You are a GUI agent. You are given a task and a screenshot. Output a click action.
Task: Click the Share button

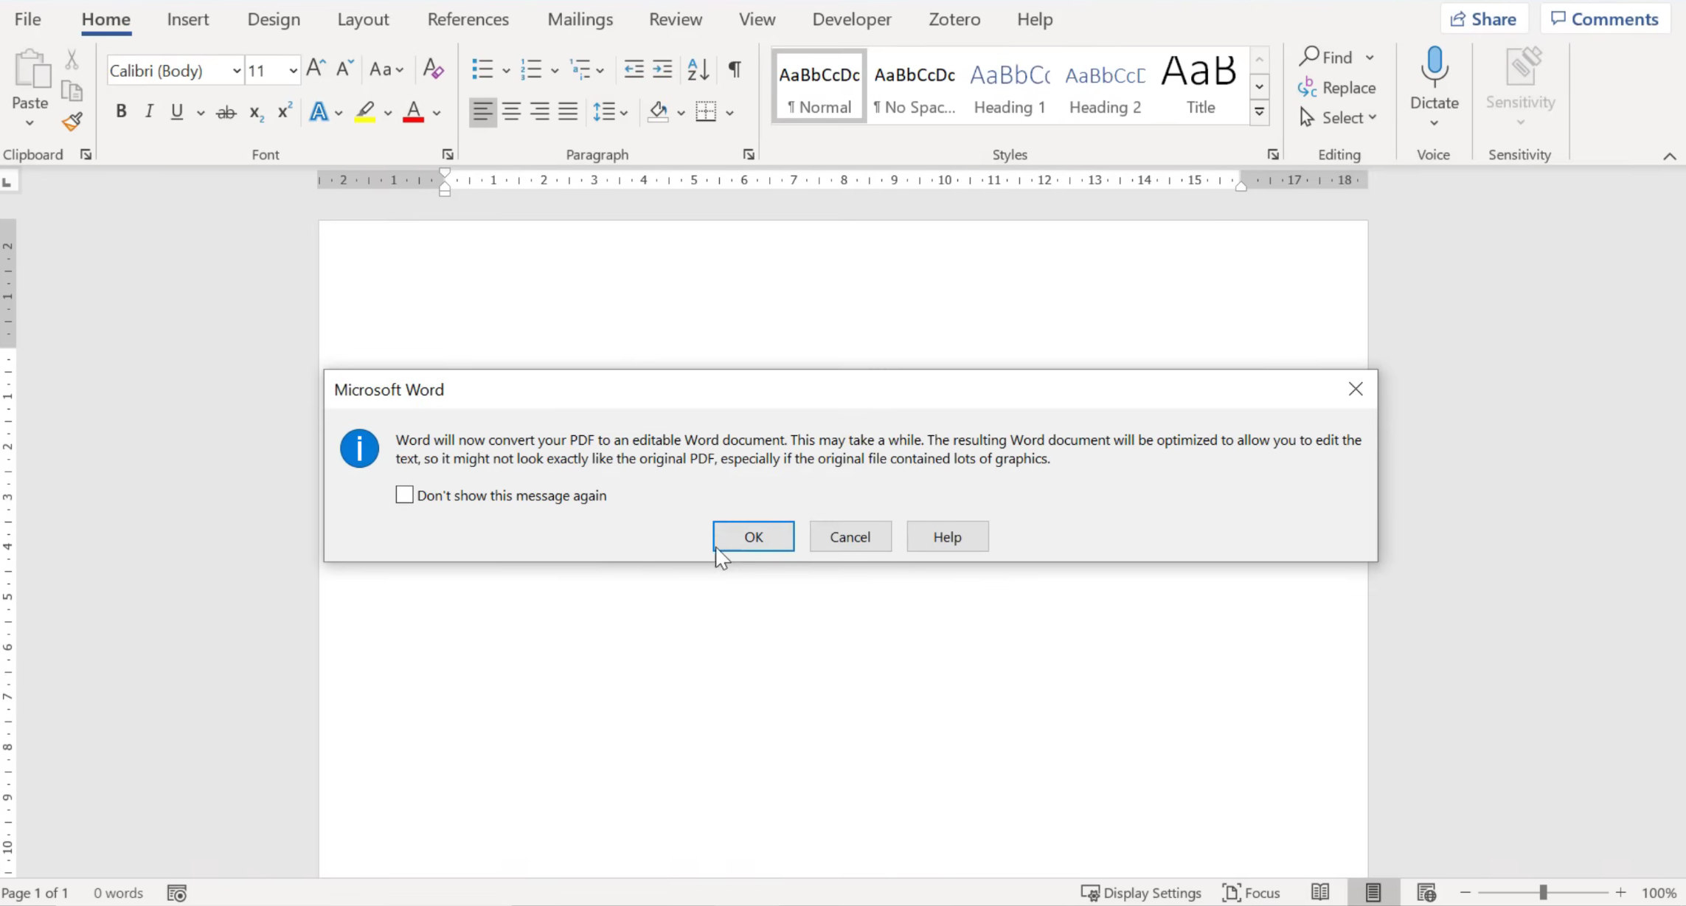[x=1483, y=19]
